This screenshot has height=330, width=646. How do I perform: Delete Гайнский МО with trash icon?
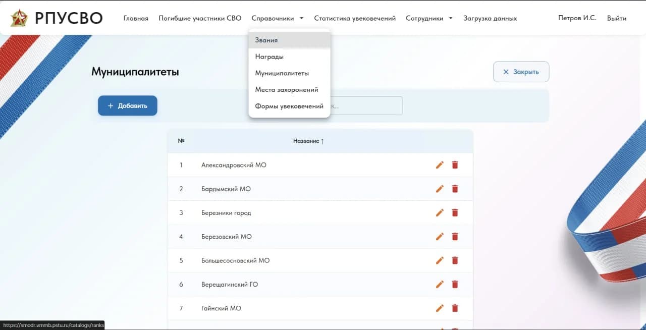pos(455,308)
